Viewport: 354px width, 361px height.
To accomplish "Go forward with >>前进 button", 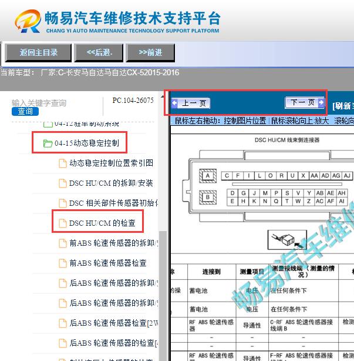I will (150, 53).
